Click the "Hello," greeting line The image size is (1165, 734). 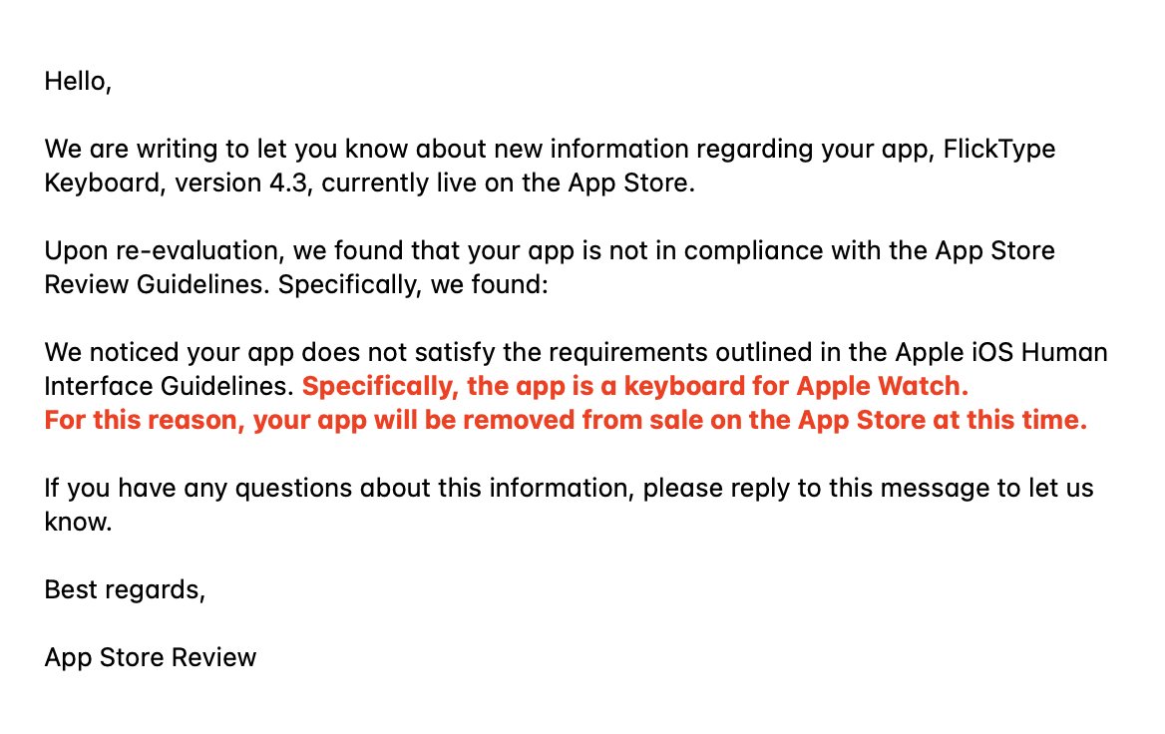click(x=78, y=82)
